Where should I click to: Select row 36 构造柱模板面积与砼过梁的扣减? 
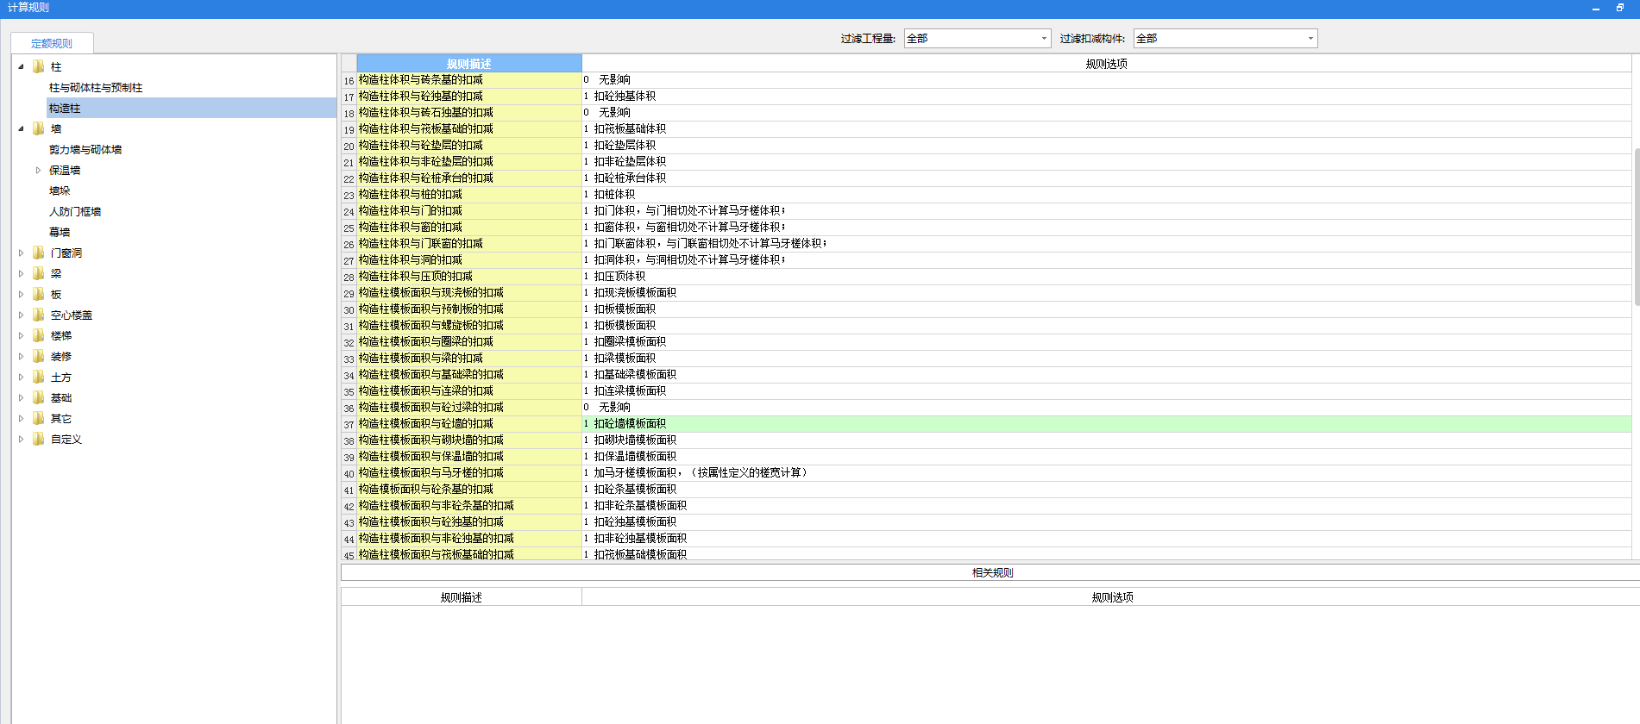(x=469, y=407)
